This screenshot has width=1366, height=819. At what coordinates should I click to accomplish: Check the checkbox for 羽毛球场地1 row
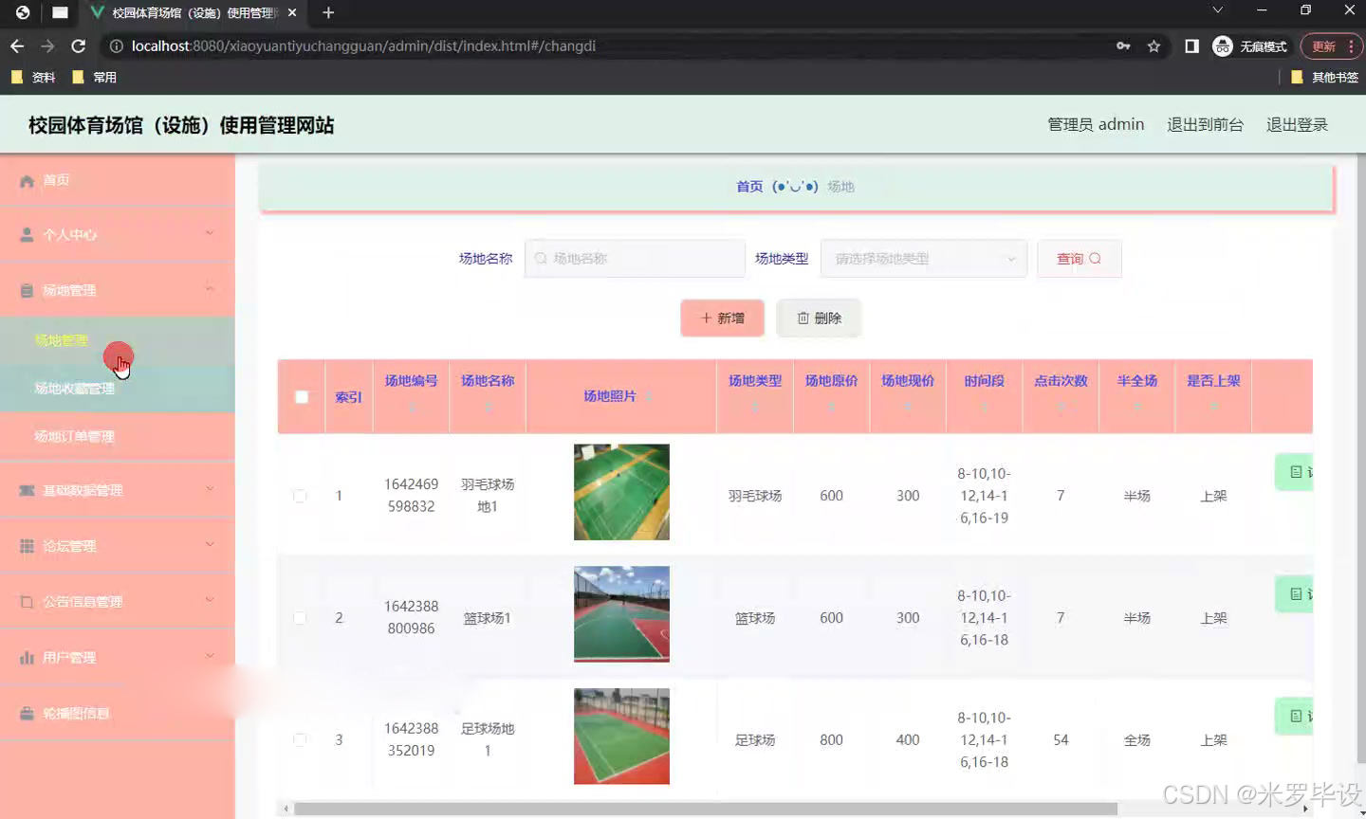300,495
